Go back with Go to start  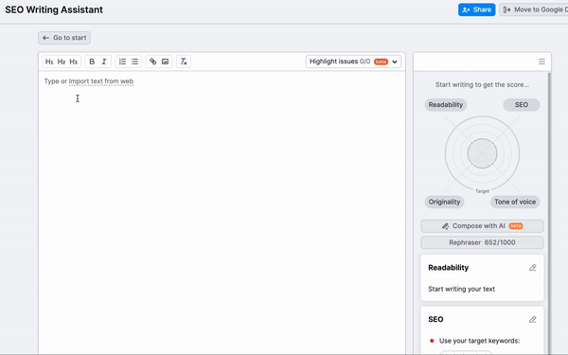64,38
